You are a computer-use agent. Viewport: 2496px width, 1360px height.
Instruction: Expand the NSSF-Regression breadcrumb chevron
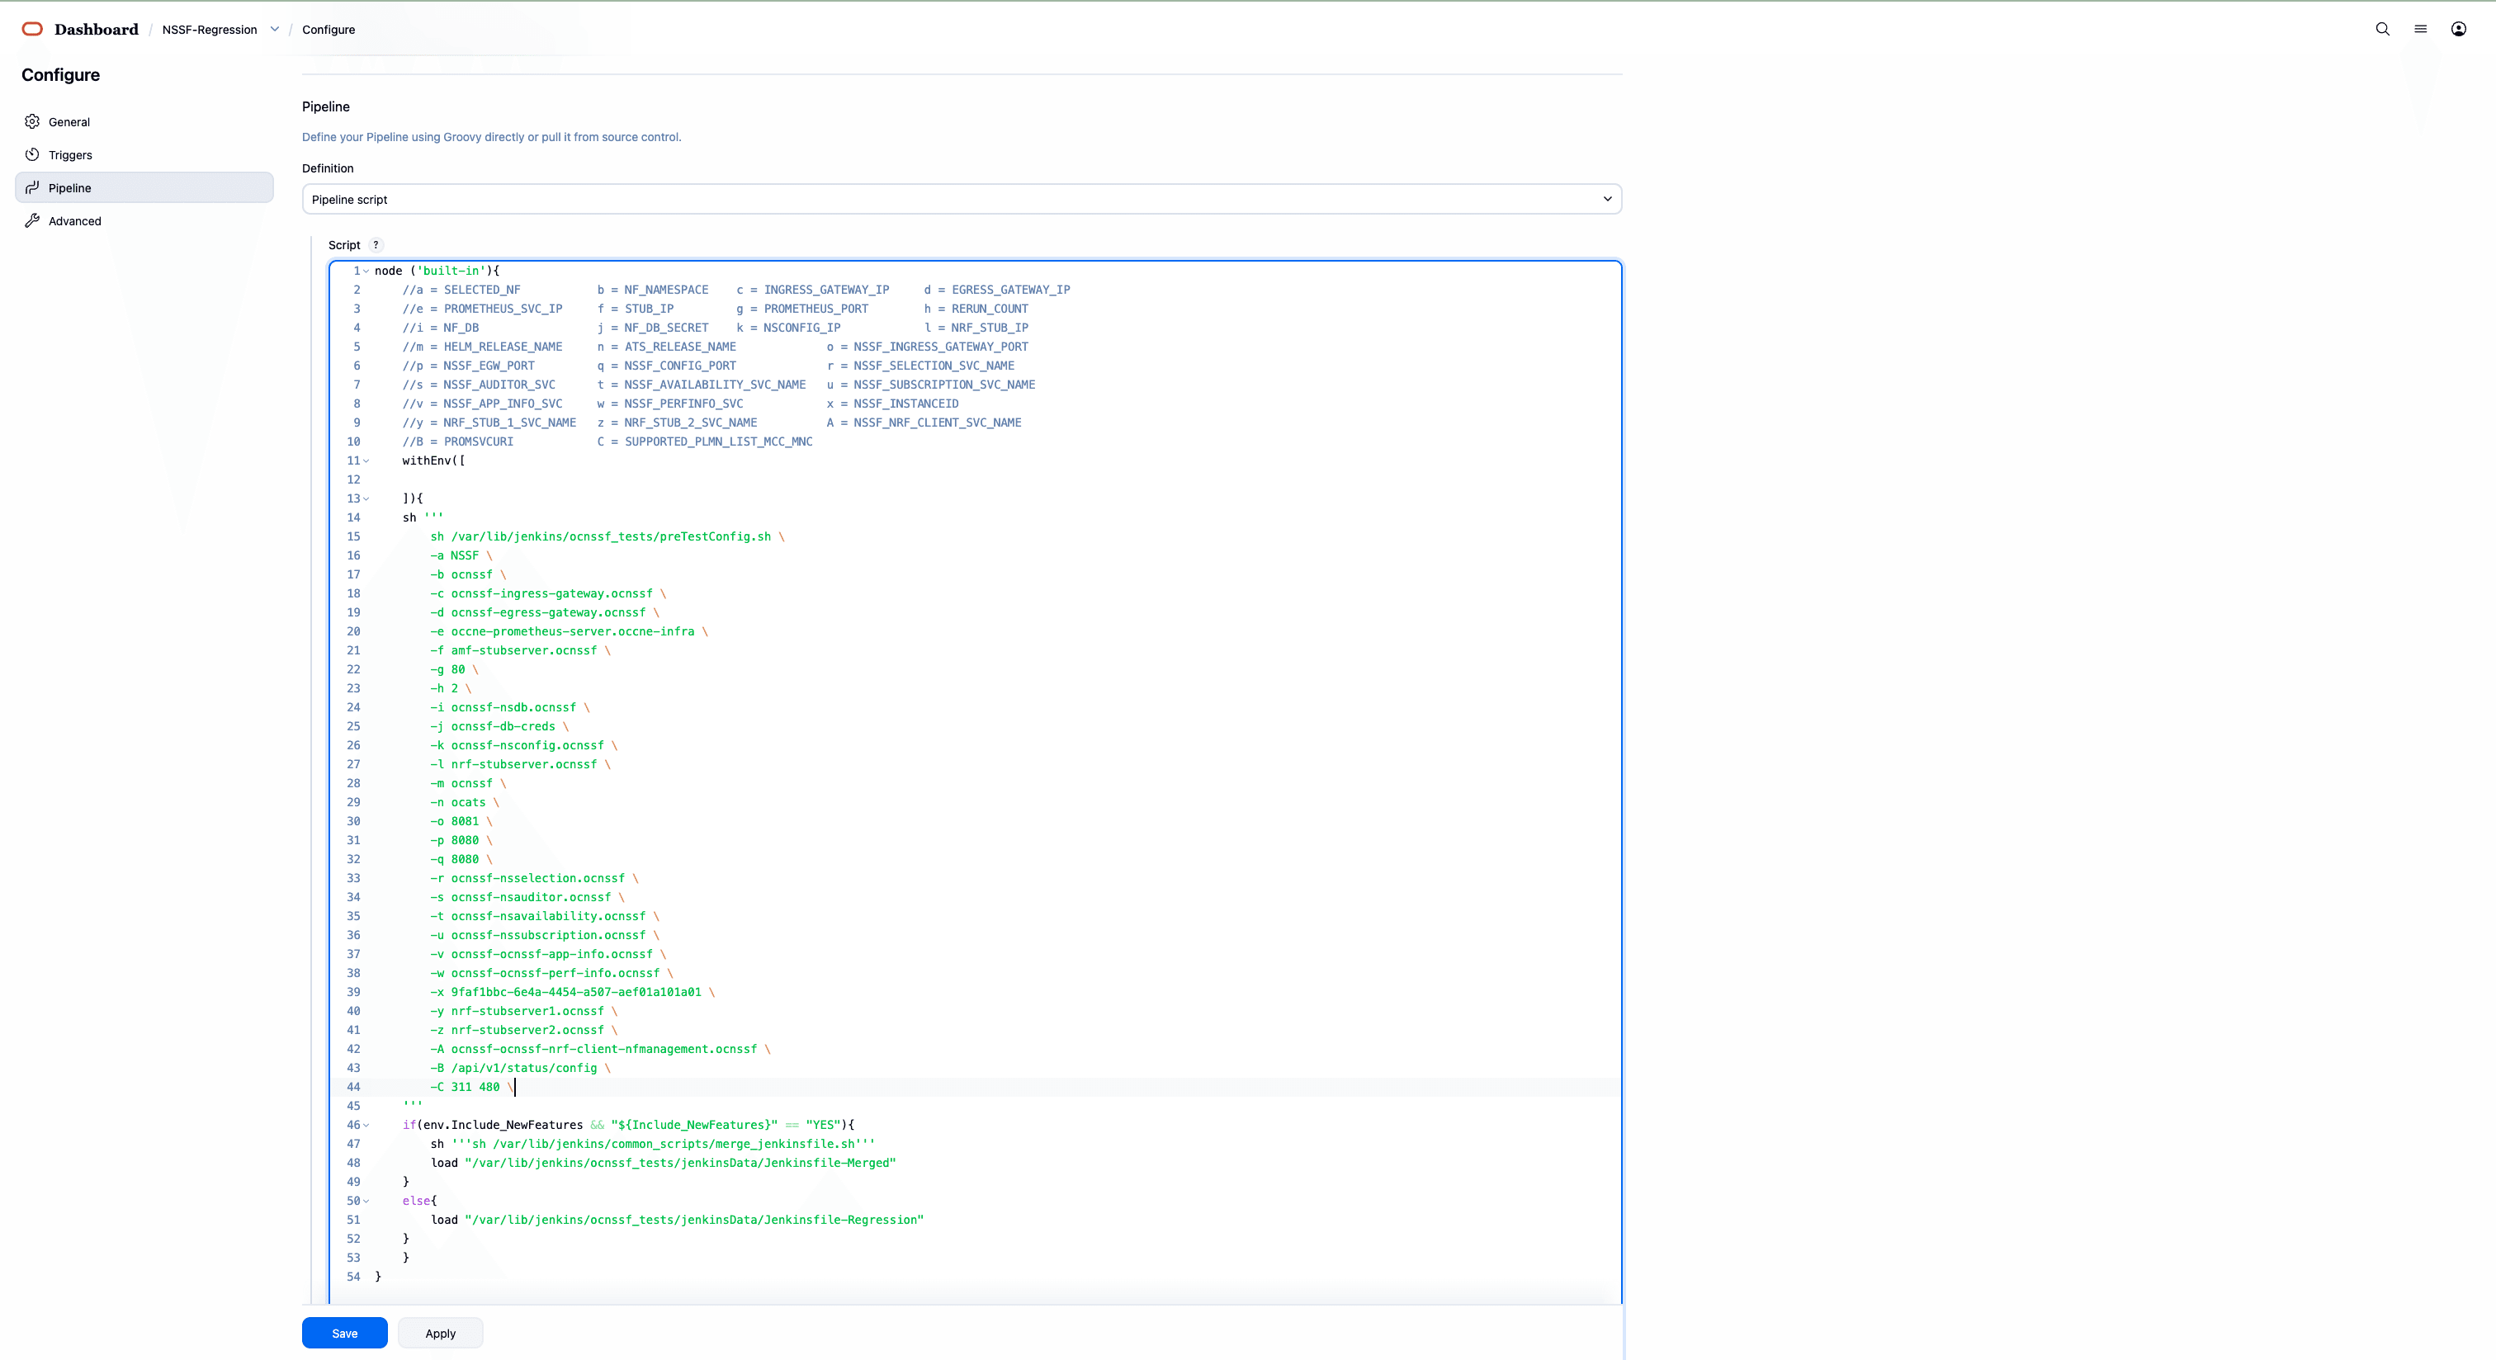(x=274, y=29)
